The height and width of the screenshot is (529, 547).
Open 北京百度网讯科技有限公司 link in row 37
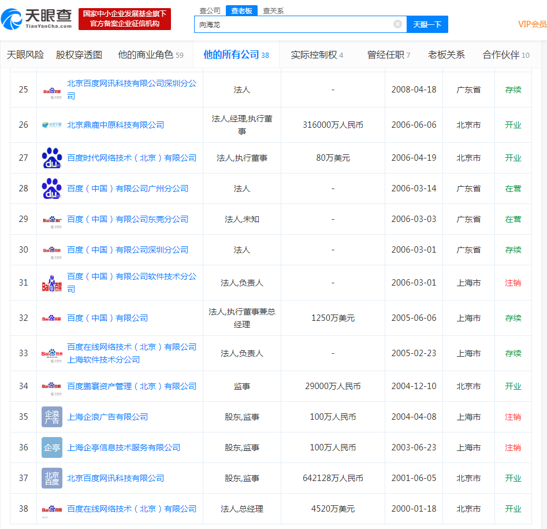pyautogui.click(x=116, y=478)
